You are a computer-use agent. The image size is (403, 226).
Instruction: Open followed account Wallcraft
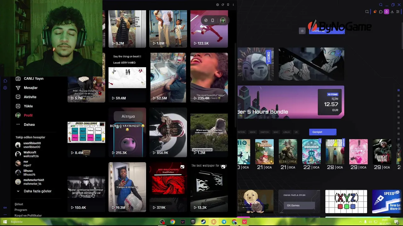(x=27, y=154)
